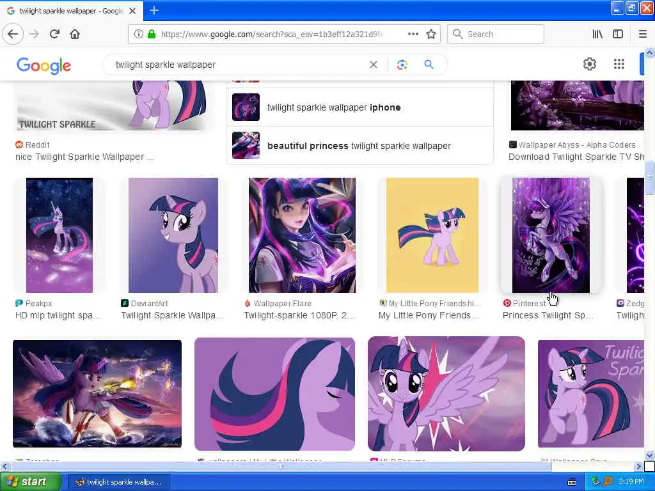Close the twilight sparkle wallpaper tab

click(132, 11)
